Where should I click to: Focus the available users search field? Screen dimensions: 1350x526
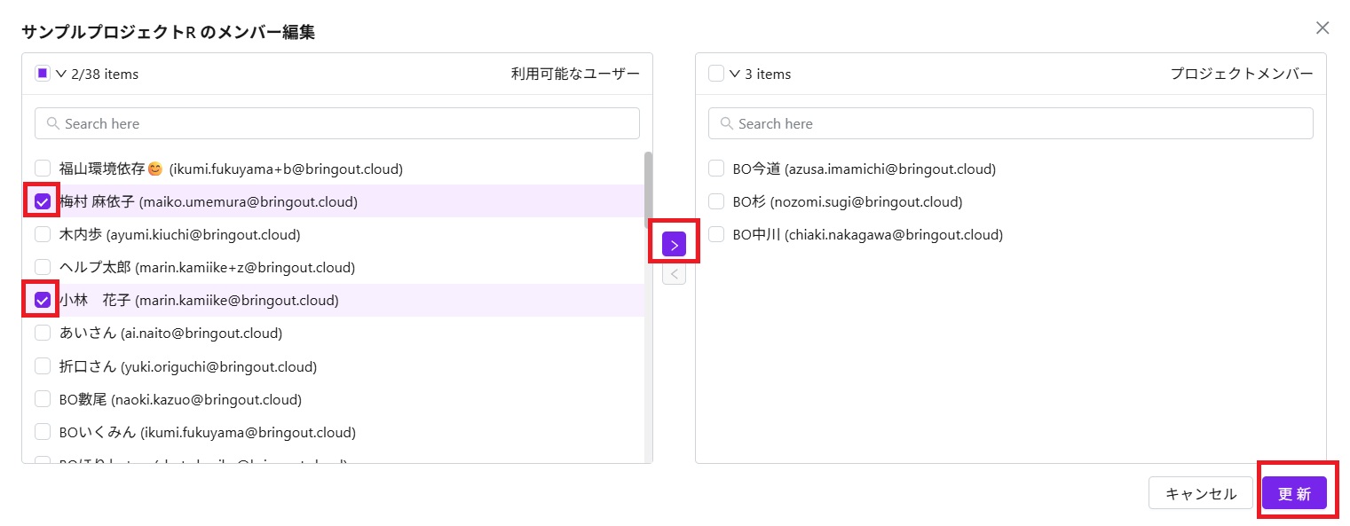click(337, 123)
